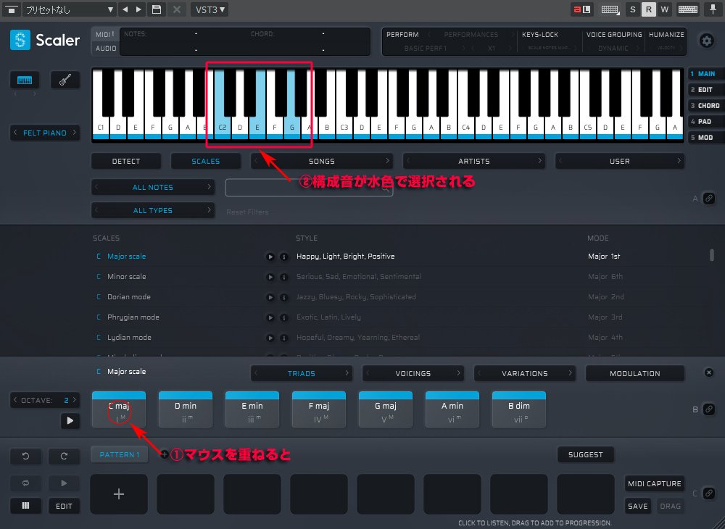Select the PATTERN 1 tab
This screenshot has height=529, width=725.
[120, 454]
